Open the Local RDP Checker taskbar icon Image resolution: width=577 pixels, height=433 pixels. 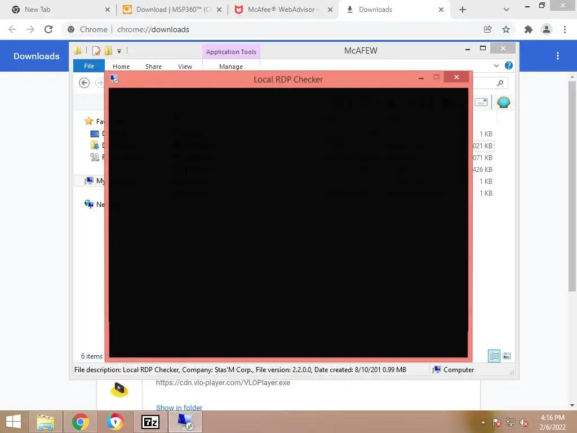click(x=185, y=422)
